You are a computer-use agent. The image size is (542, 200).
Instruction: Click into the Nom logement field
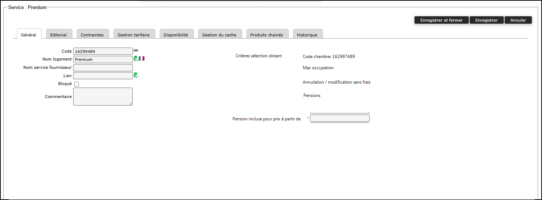coord(103,59)
